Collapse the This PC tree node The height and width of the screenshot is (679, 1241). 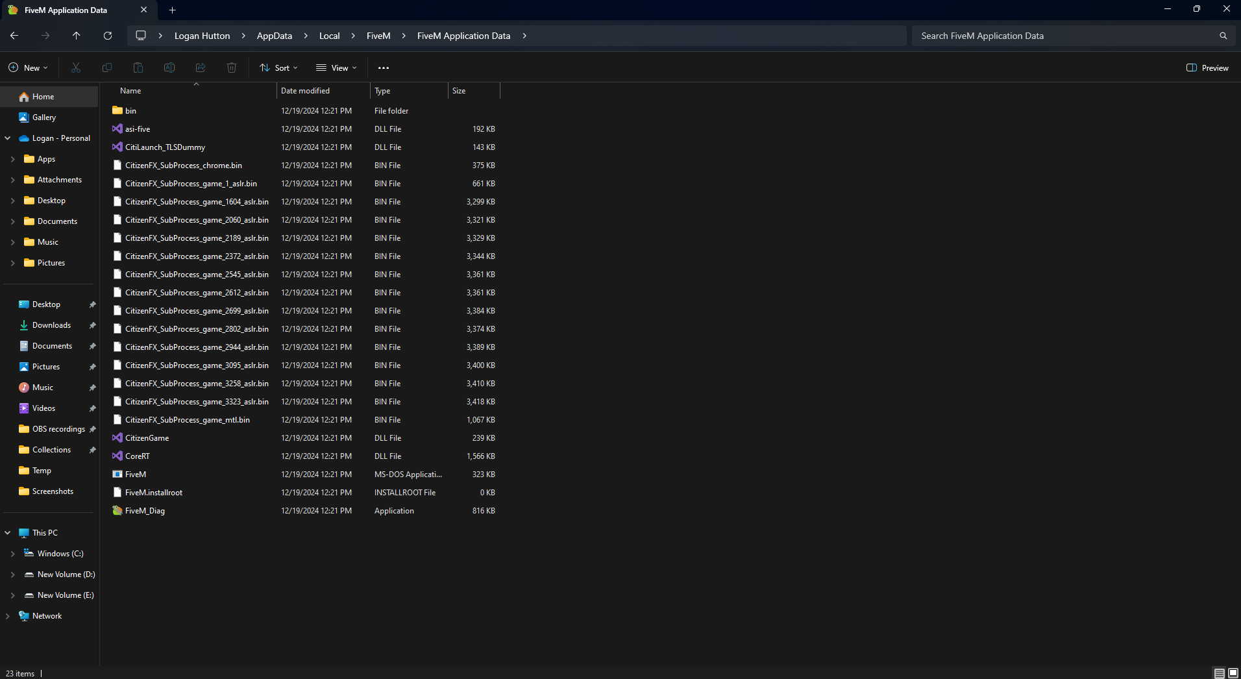point(8,533)
